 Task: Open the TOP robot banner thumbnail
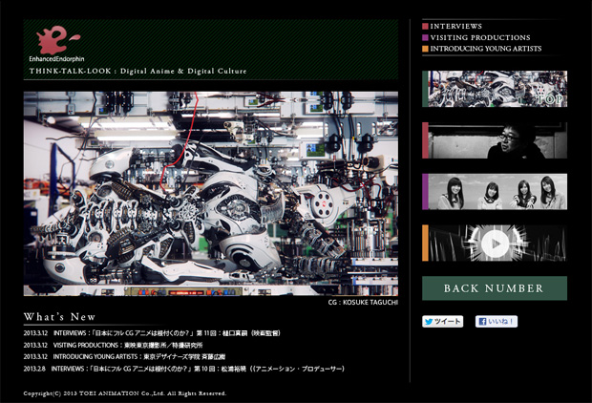tap(495, 89)
